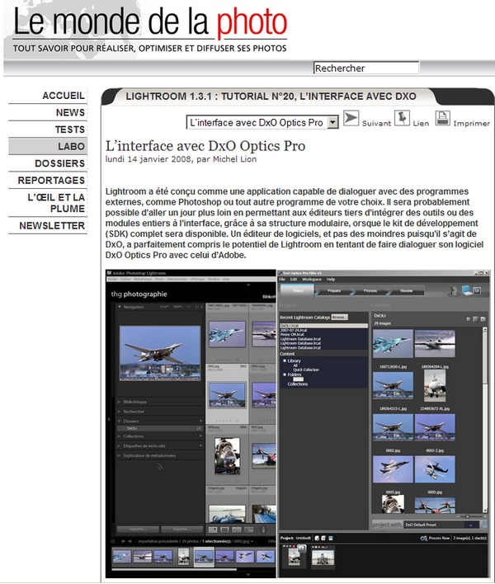Expand the Rechercher panel in Lightroom

click(120, 412)
